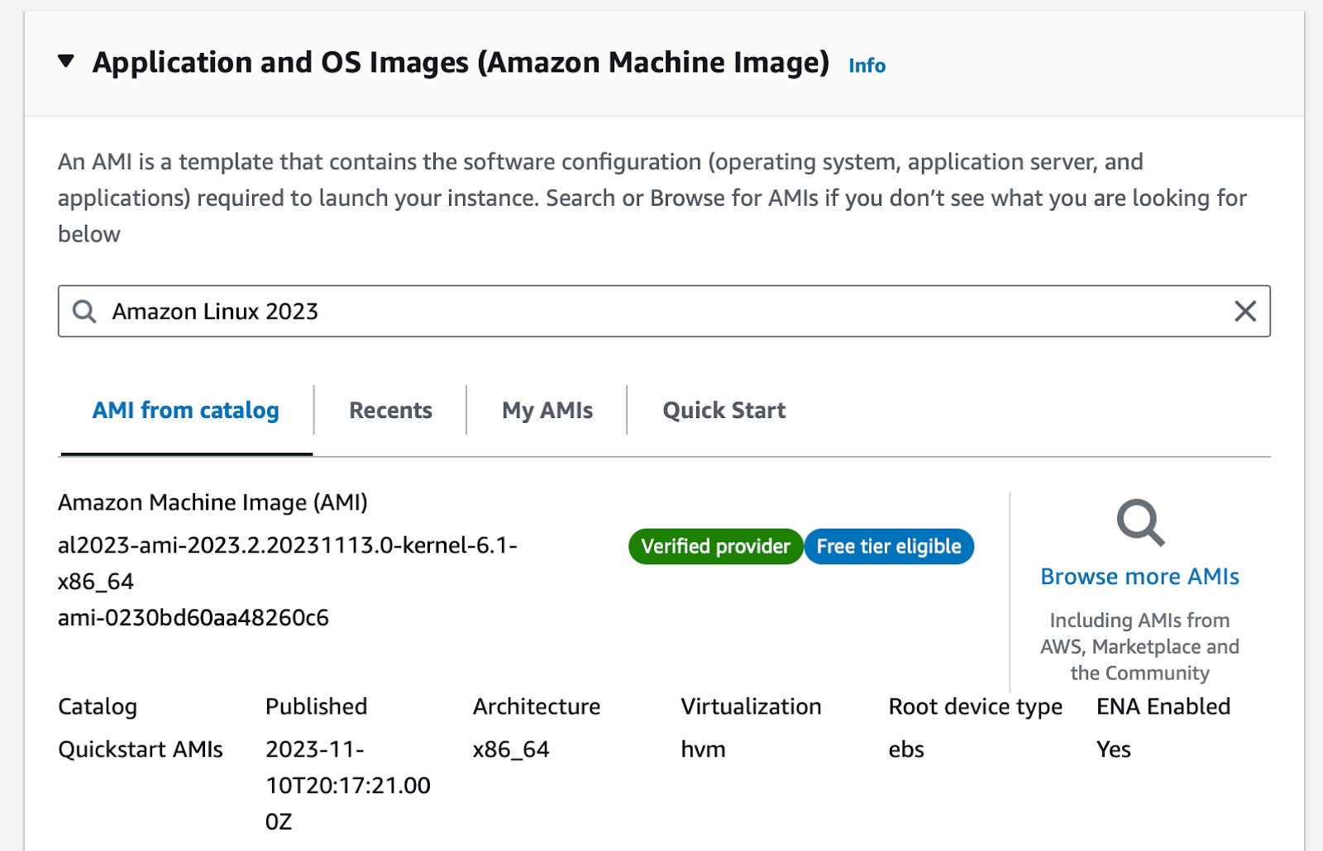
Task: Click the large Browse AMIs magnifier icon
Action: [x=1140, y=523]
